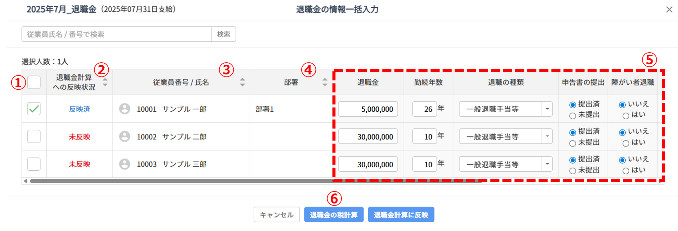Open 退職の種類 dropdown for employee 10003

point(547,164)
